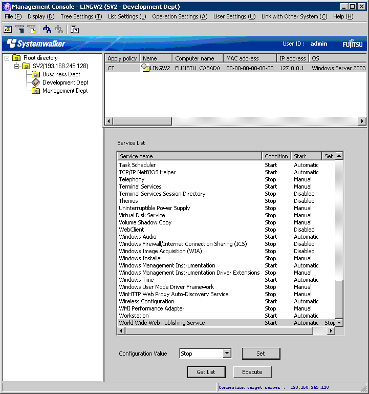The image size is (369, 394).
Task: Select the Task Scheduler service row
Action: [x=226, y=165]
